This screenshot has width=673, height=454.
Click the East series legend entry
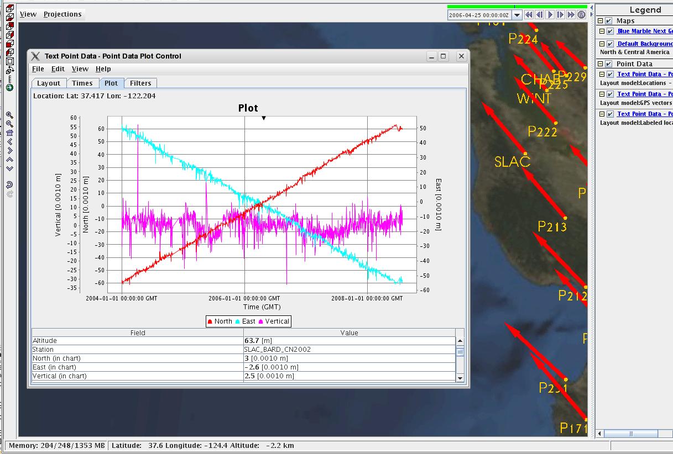tap(246, 321)
